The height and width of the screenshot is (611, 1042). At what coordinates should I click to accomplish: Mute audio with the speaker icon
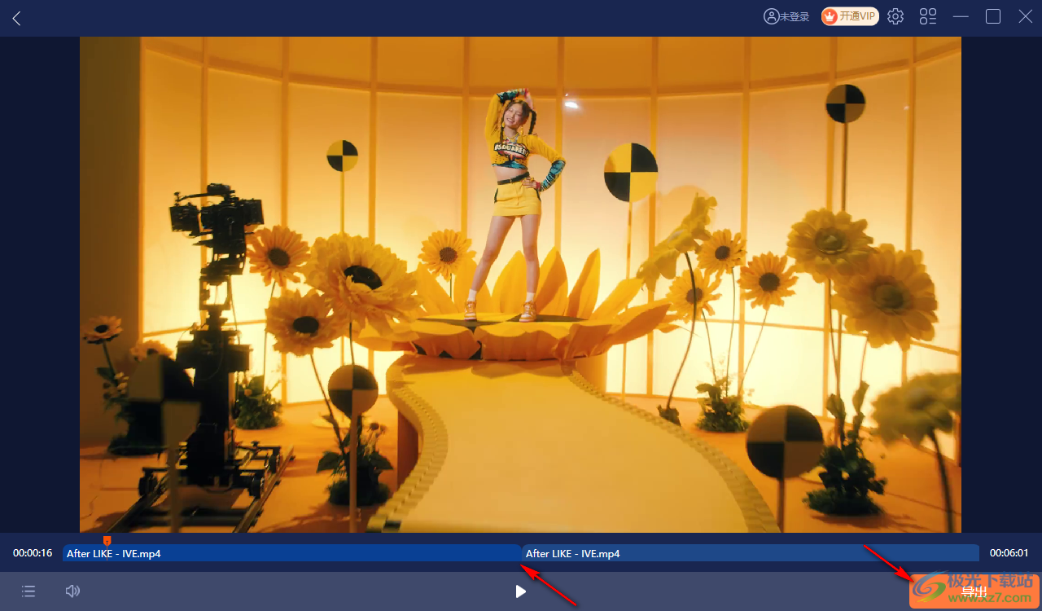(x=72, y=591)
